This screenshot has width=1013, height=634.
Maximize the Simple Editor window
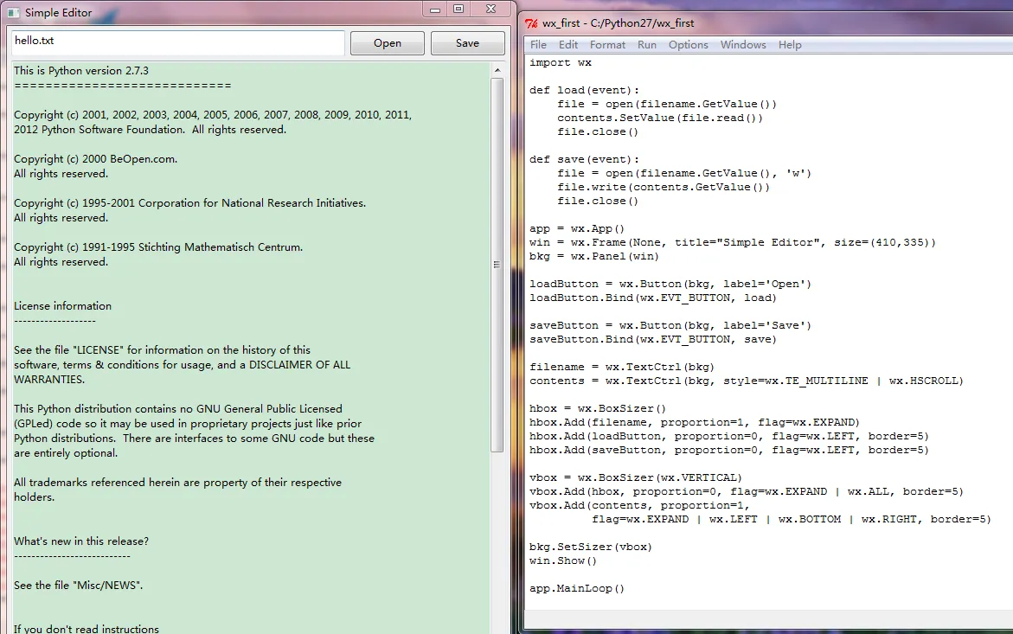click(x=458, y=9)
